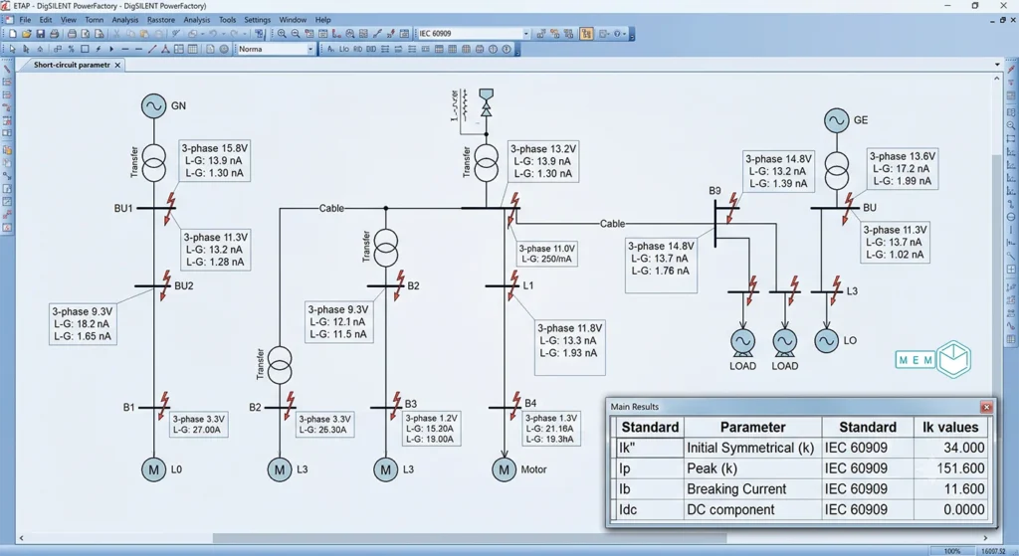Screen dimensions: 1019x556
Task: Open the table grid tool
Action: point(192,50)
